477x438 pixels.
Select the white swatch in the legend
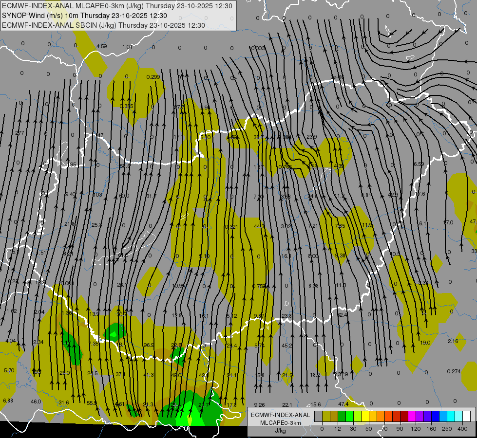click(467, 416)
